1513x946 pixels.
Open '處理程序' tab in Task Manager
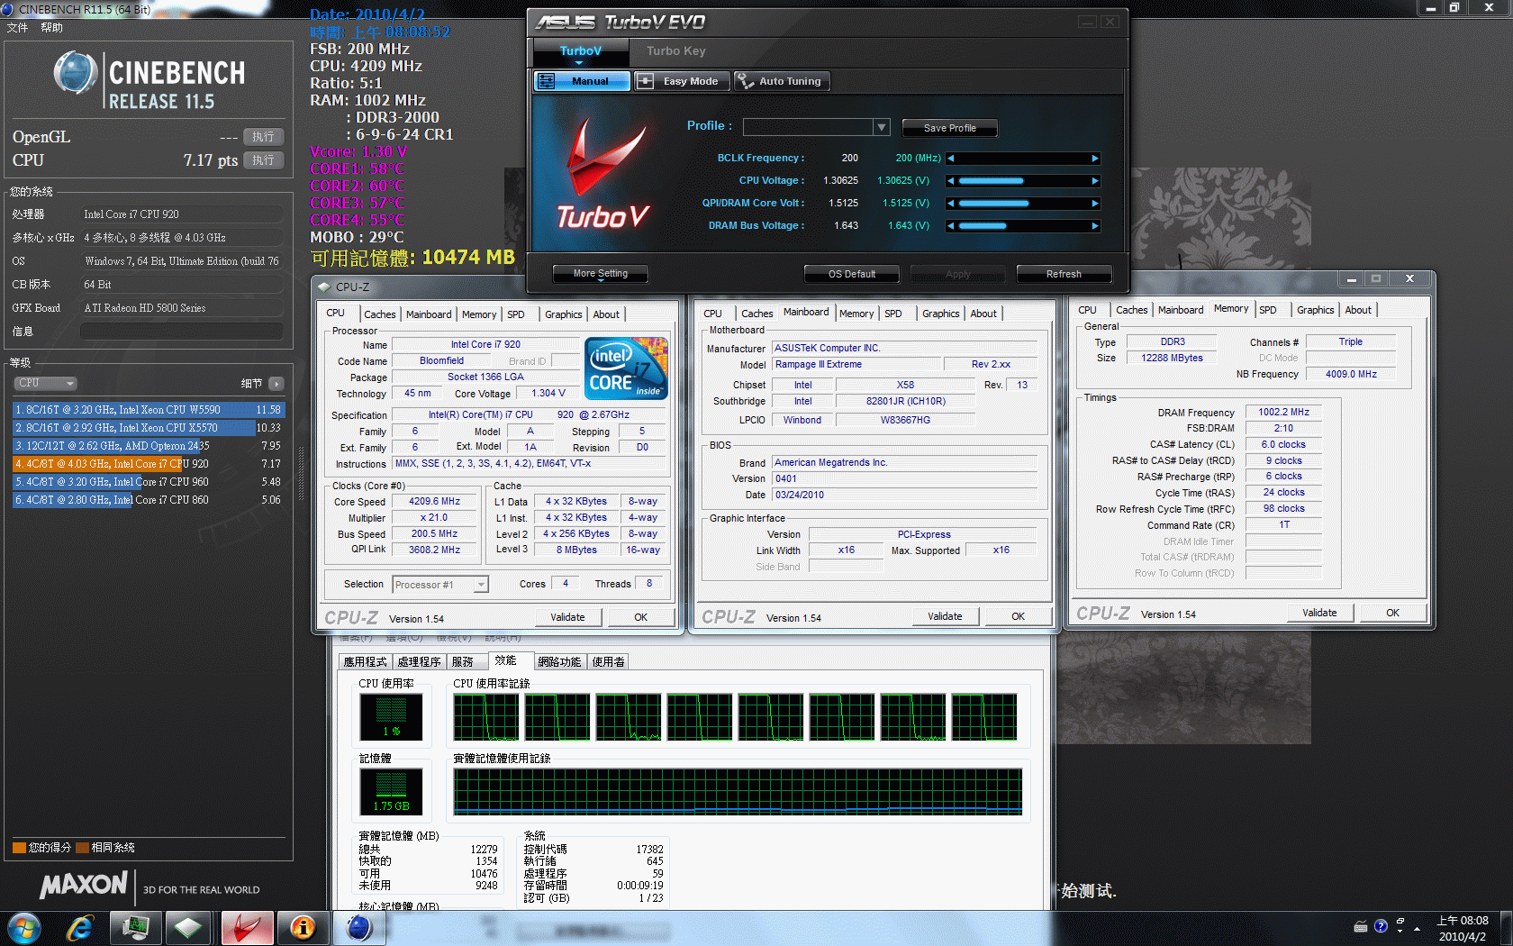(420, 662)
